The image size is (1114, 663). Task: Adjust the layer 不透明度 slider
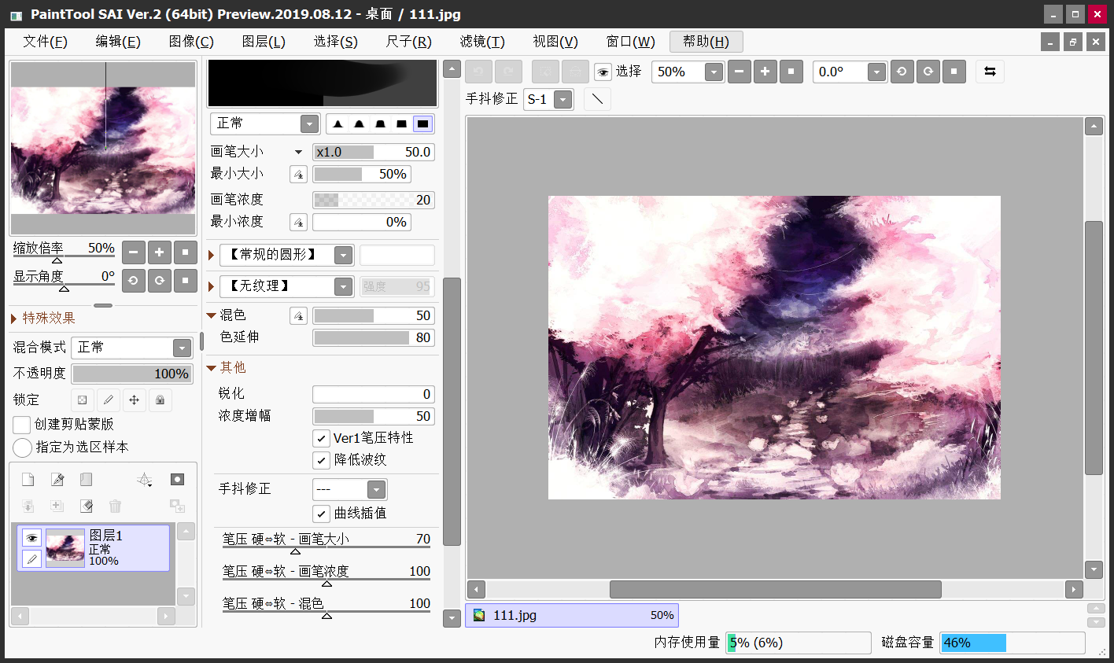coord(132,374)
